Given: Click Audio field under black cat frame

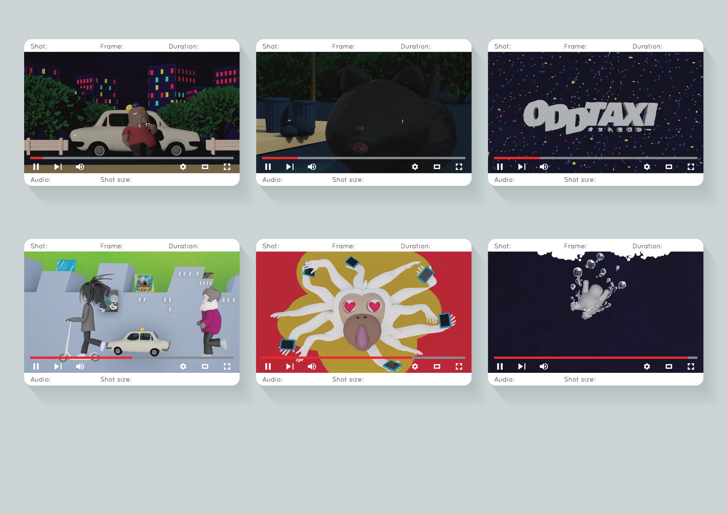Looking at the screenshot, I should point(272,180).
